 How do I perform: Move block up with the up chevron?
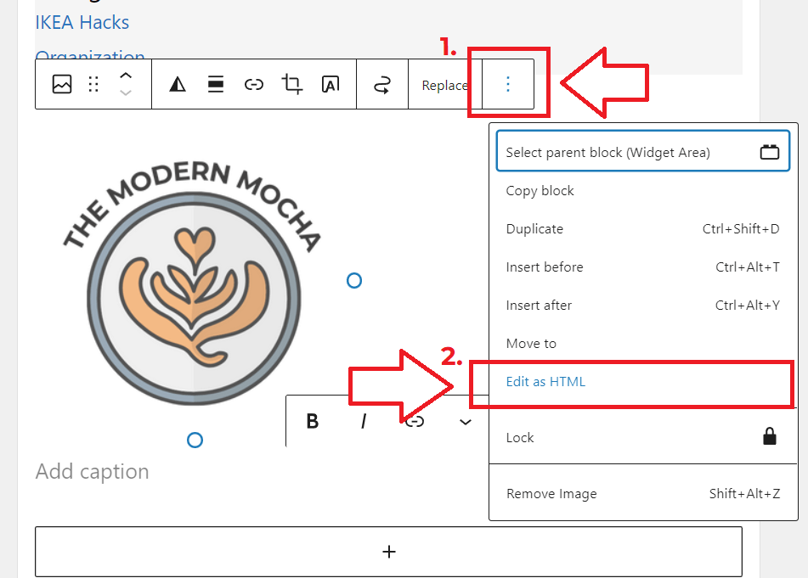click(126, 76)
